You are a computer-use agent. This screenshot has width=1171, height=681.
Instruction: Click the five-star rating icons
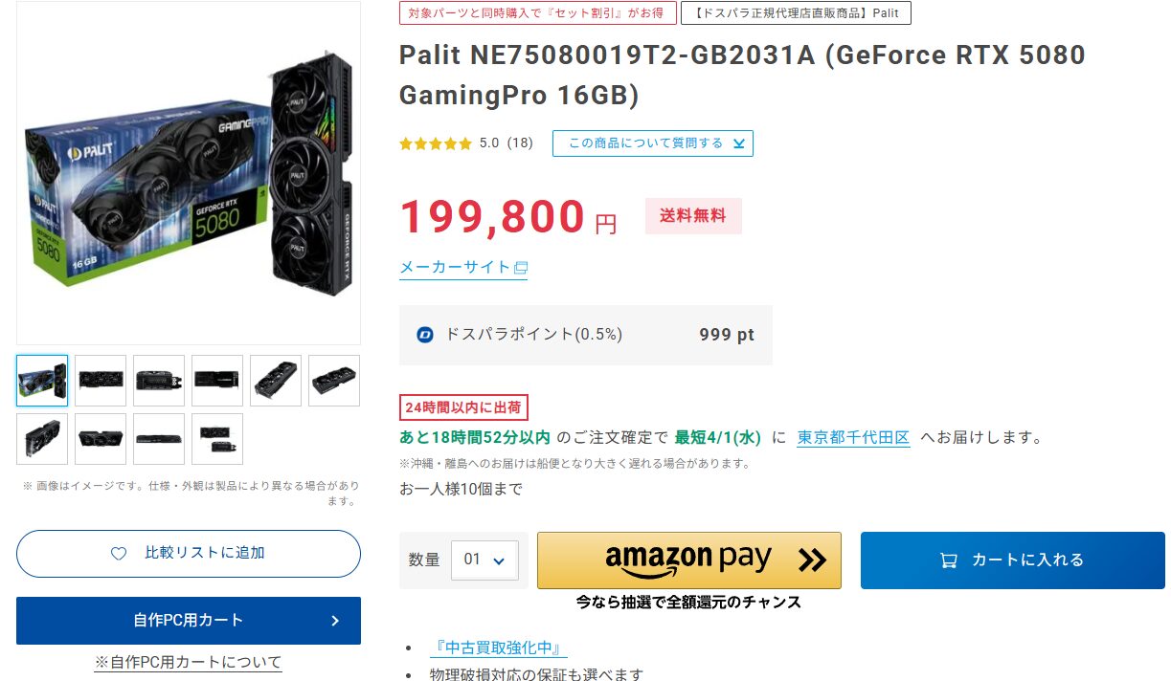click(x=436, y=143)
